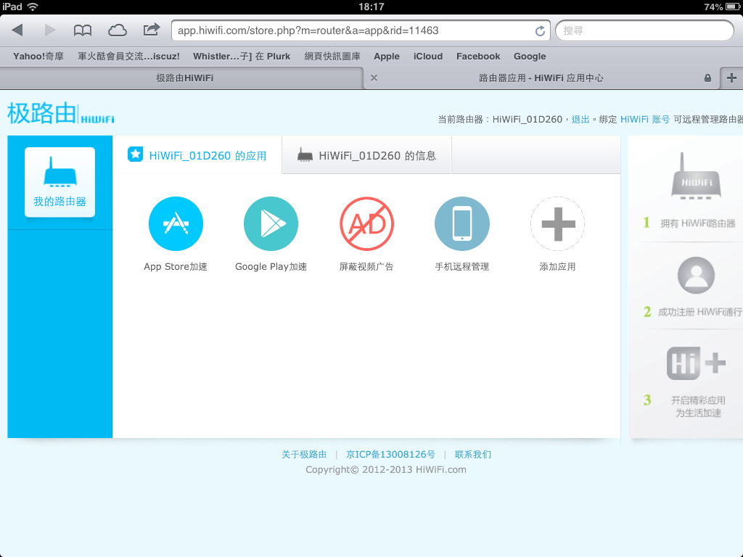Click 成功注册 HiWiFi通行 step text
The width and height of the screenshot is (743, 557).
pyautogui.click(x=700, y=312)
